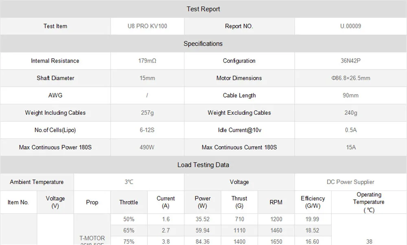Click the 179mΩ internal resistance value
Viewport: 407px width, 245px height.
[x=147, y=61]
